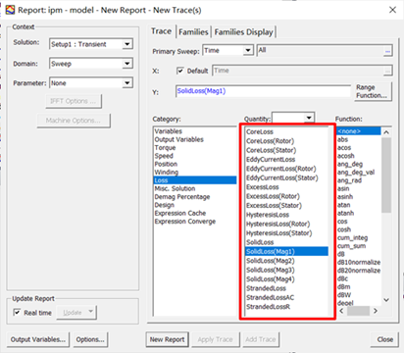
Task: Click the Add Trace button
Action: (261, 339)
